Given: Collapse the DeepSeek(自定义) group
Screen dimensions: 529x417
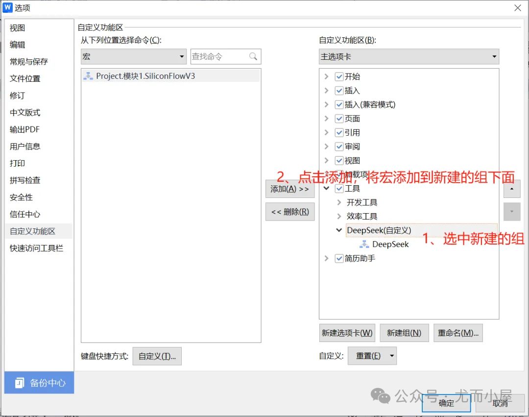Looking at the screenshot, I should 339,230.
